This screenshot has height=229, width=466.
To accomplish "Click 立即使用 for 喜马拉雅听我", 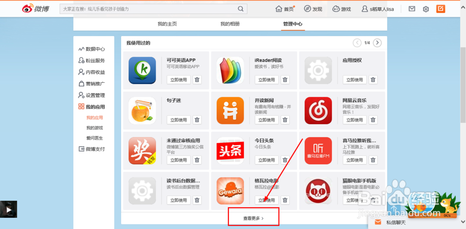I will pyautogui.click(x=355, y=160).
